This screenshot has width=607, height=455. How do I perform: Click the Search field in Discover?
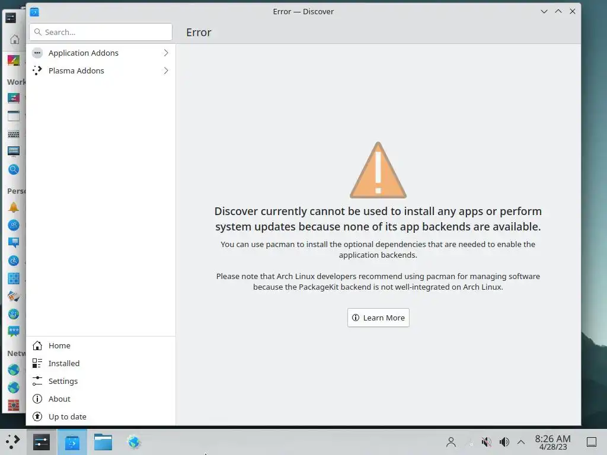tap(101, 32)
